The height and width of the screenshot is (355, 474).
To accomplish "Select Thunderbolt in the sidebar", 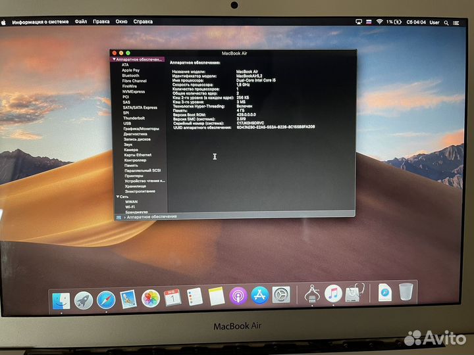I will (134, 118).
